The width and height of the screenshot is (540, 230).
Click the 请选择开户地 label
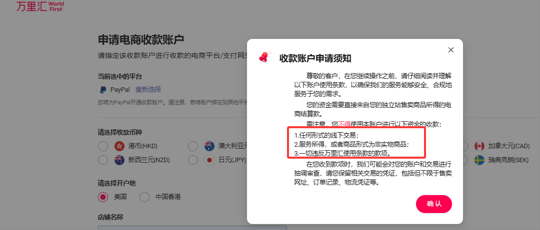coord(116,183)
